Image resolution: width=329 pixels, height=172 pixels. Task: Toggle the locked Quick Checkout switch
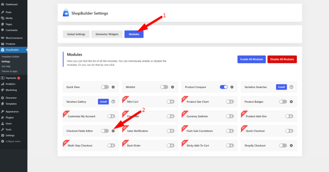(289, 131)
